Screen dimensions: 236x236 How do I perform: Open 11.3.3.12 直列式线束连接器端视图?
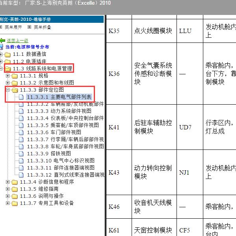(x=66, y=175)
